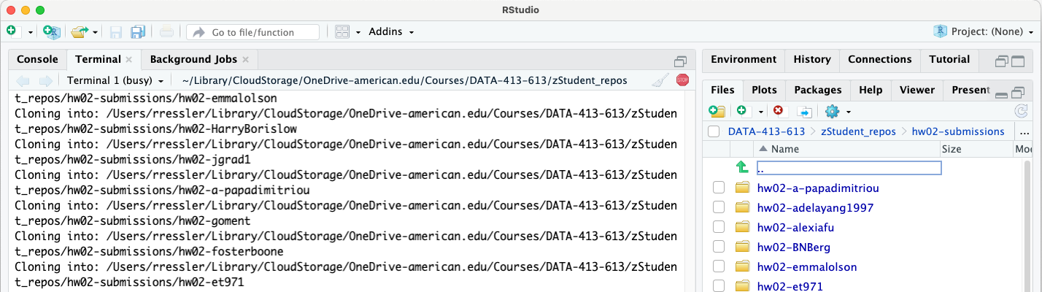Switch to the Plots tab

click(x=764, y=90)
